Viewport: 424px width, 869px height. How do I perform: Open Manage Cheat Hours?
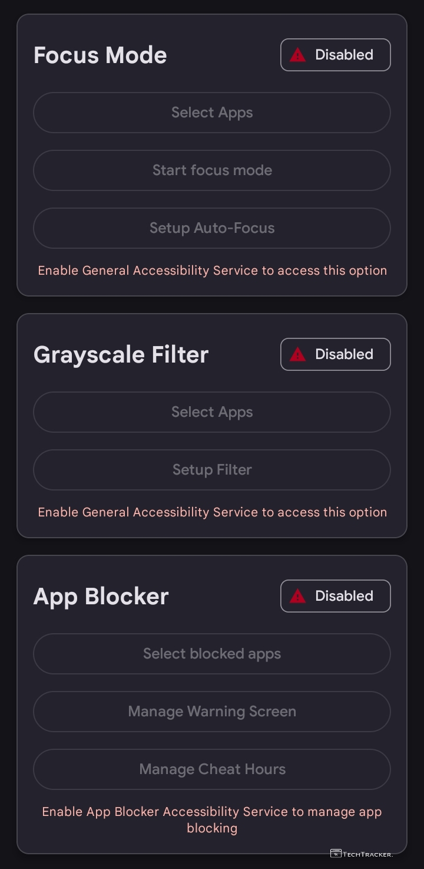coord(212,769)
